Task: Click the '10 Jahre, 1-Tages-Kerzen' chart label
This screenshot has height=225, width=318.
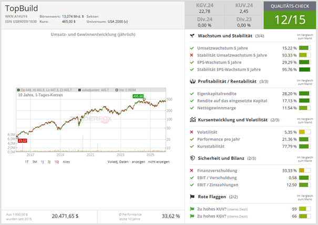Action: pos(40,95)
